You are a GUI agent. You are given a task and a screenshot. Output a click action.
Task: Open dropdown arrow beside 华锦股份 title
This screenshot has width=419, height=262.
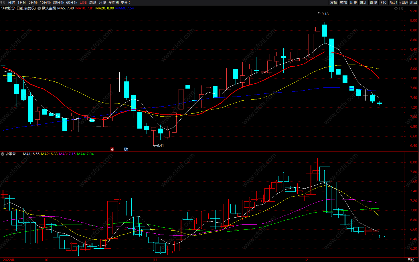click(x=39, y=8)
